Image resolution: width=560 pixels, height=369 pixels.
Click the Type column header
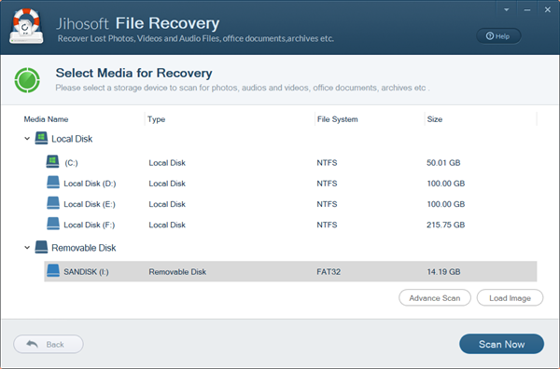coord(157,119)
